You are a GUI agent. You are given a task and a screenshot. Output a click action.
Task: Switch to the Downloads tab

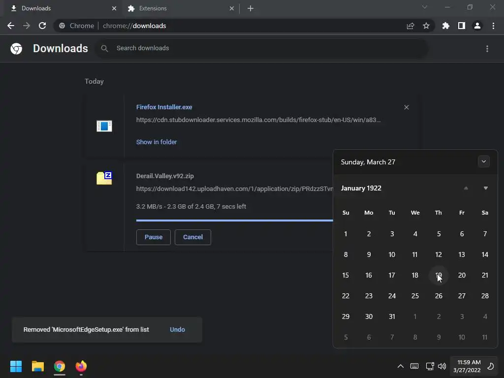[62, 8]
